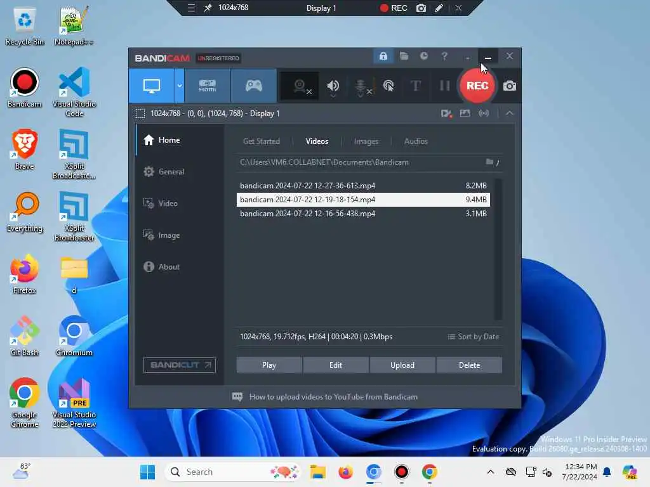Click the pencil draw icon on top bar
Viewport: 650px width, 487px height.
pos(439,8)
